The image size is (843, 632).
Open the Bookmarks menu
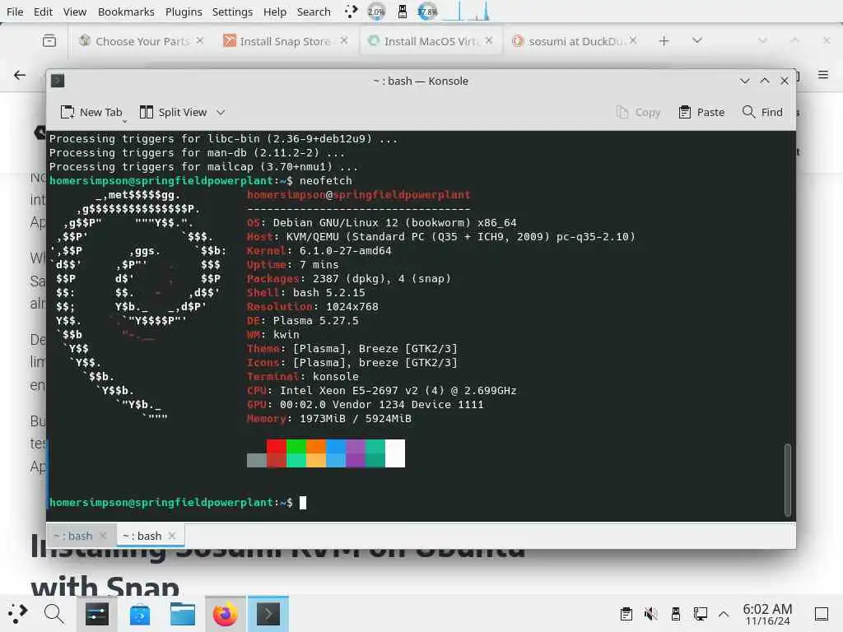point(126,12)
